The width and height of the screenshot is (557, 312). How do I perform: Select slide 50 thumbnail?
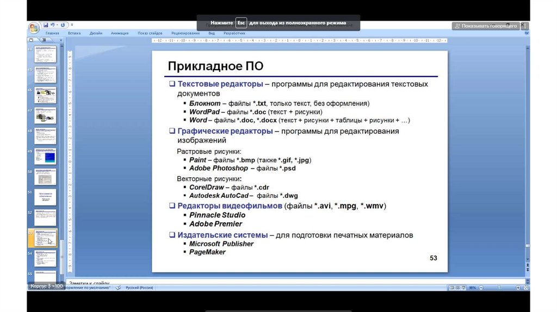point(45,177)
